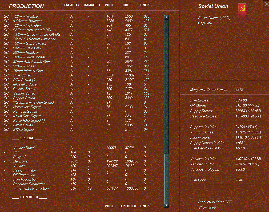269x212 pixels.
Task: Click the Fuel Depots in HQs label
Action: click(206, 148)
